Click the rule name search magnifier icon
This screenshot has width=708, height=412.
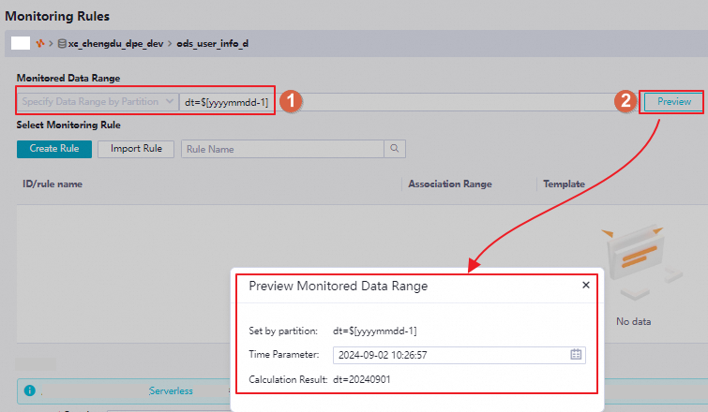click(x=395, y=149)
